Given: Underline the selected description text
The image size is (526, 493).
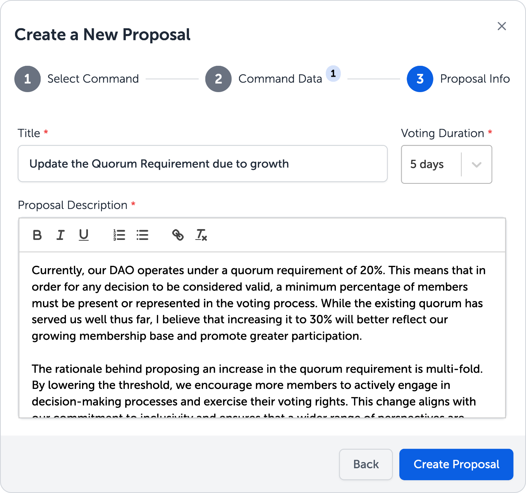Looking at the screenshot, I should click(84, 235).
